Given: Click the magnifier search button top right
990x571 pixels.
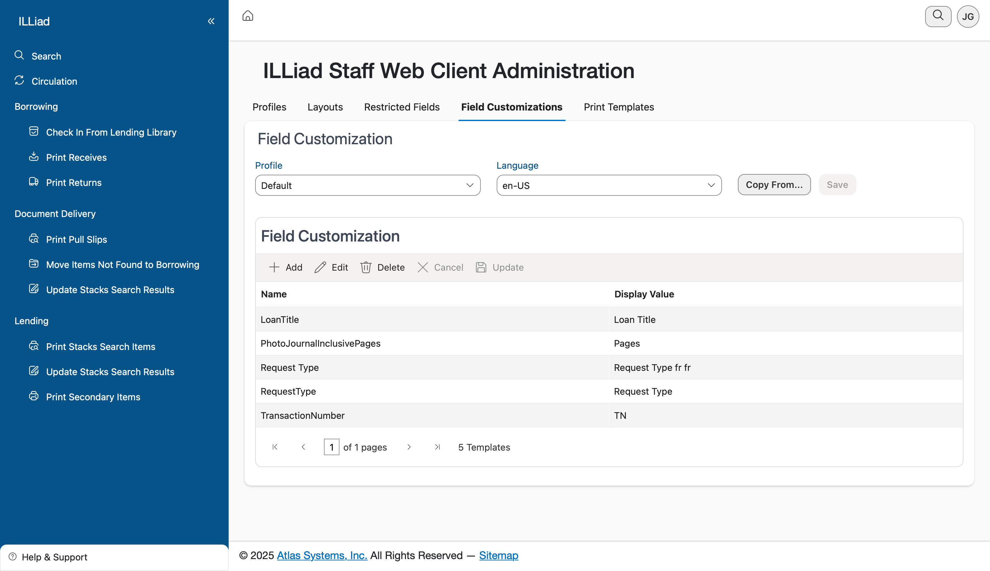Looking at the screenshot, I should 938,16.
